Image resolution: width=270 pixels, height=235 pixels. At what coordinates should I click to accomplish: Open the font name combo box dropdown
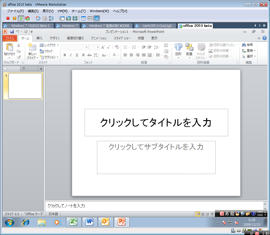86,47
